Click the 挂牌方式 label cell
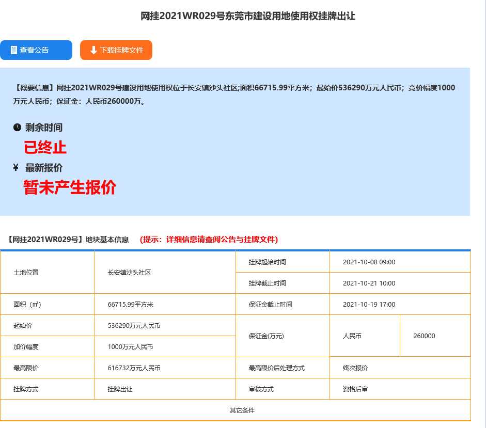The width and height of the screenshot is (486, 428). tap(48, 389)
